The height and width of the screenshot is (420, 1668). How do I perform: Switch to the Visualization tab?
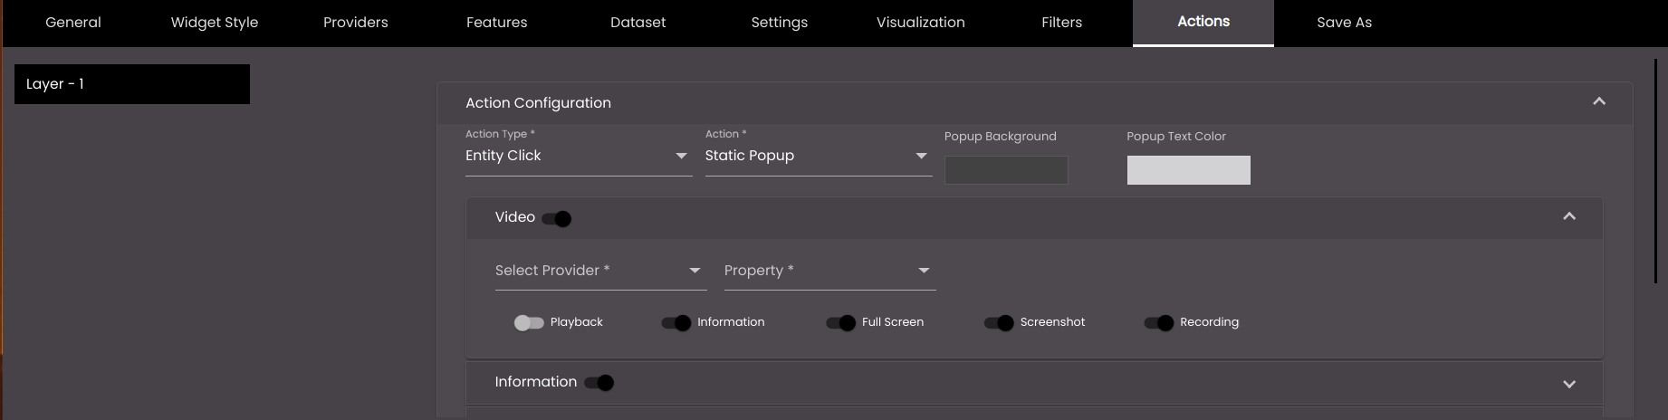tap(921, 23)
